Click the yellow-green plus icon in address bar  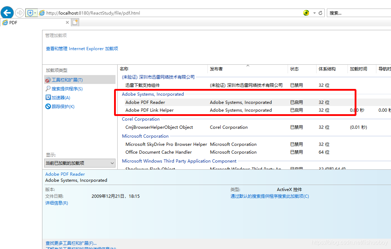click(306, 13)
